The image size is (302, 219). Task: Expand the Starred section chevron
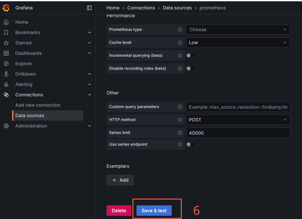90,43
